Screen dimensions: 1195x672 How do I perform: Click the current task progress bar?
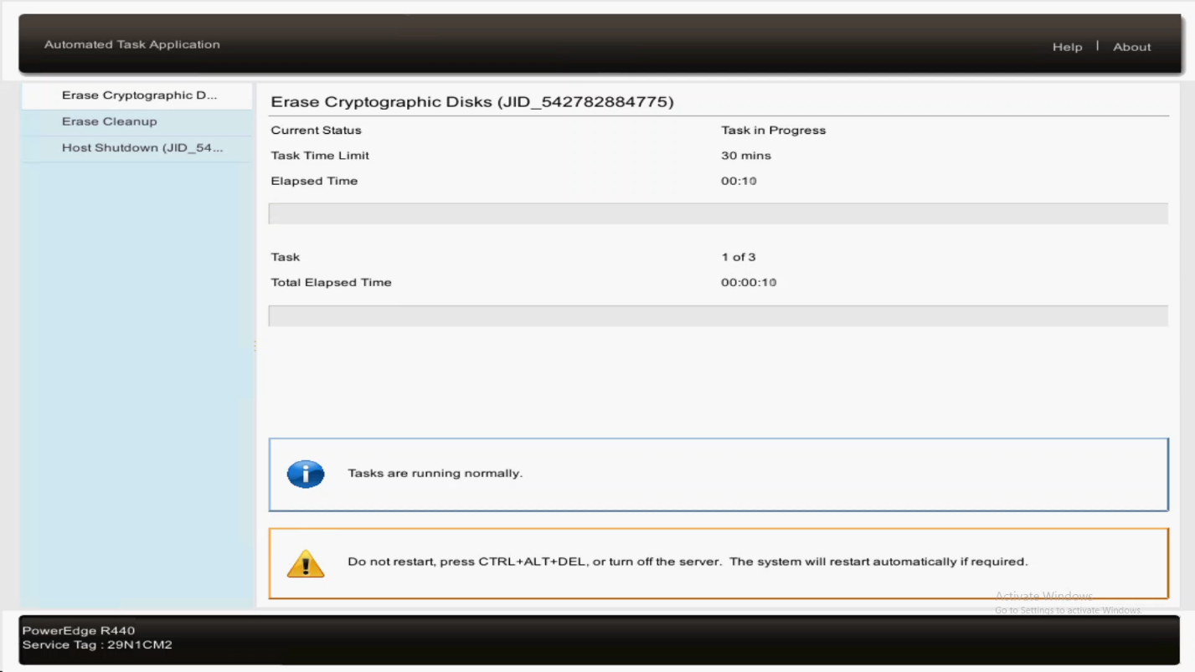click(718, 213)
